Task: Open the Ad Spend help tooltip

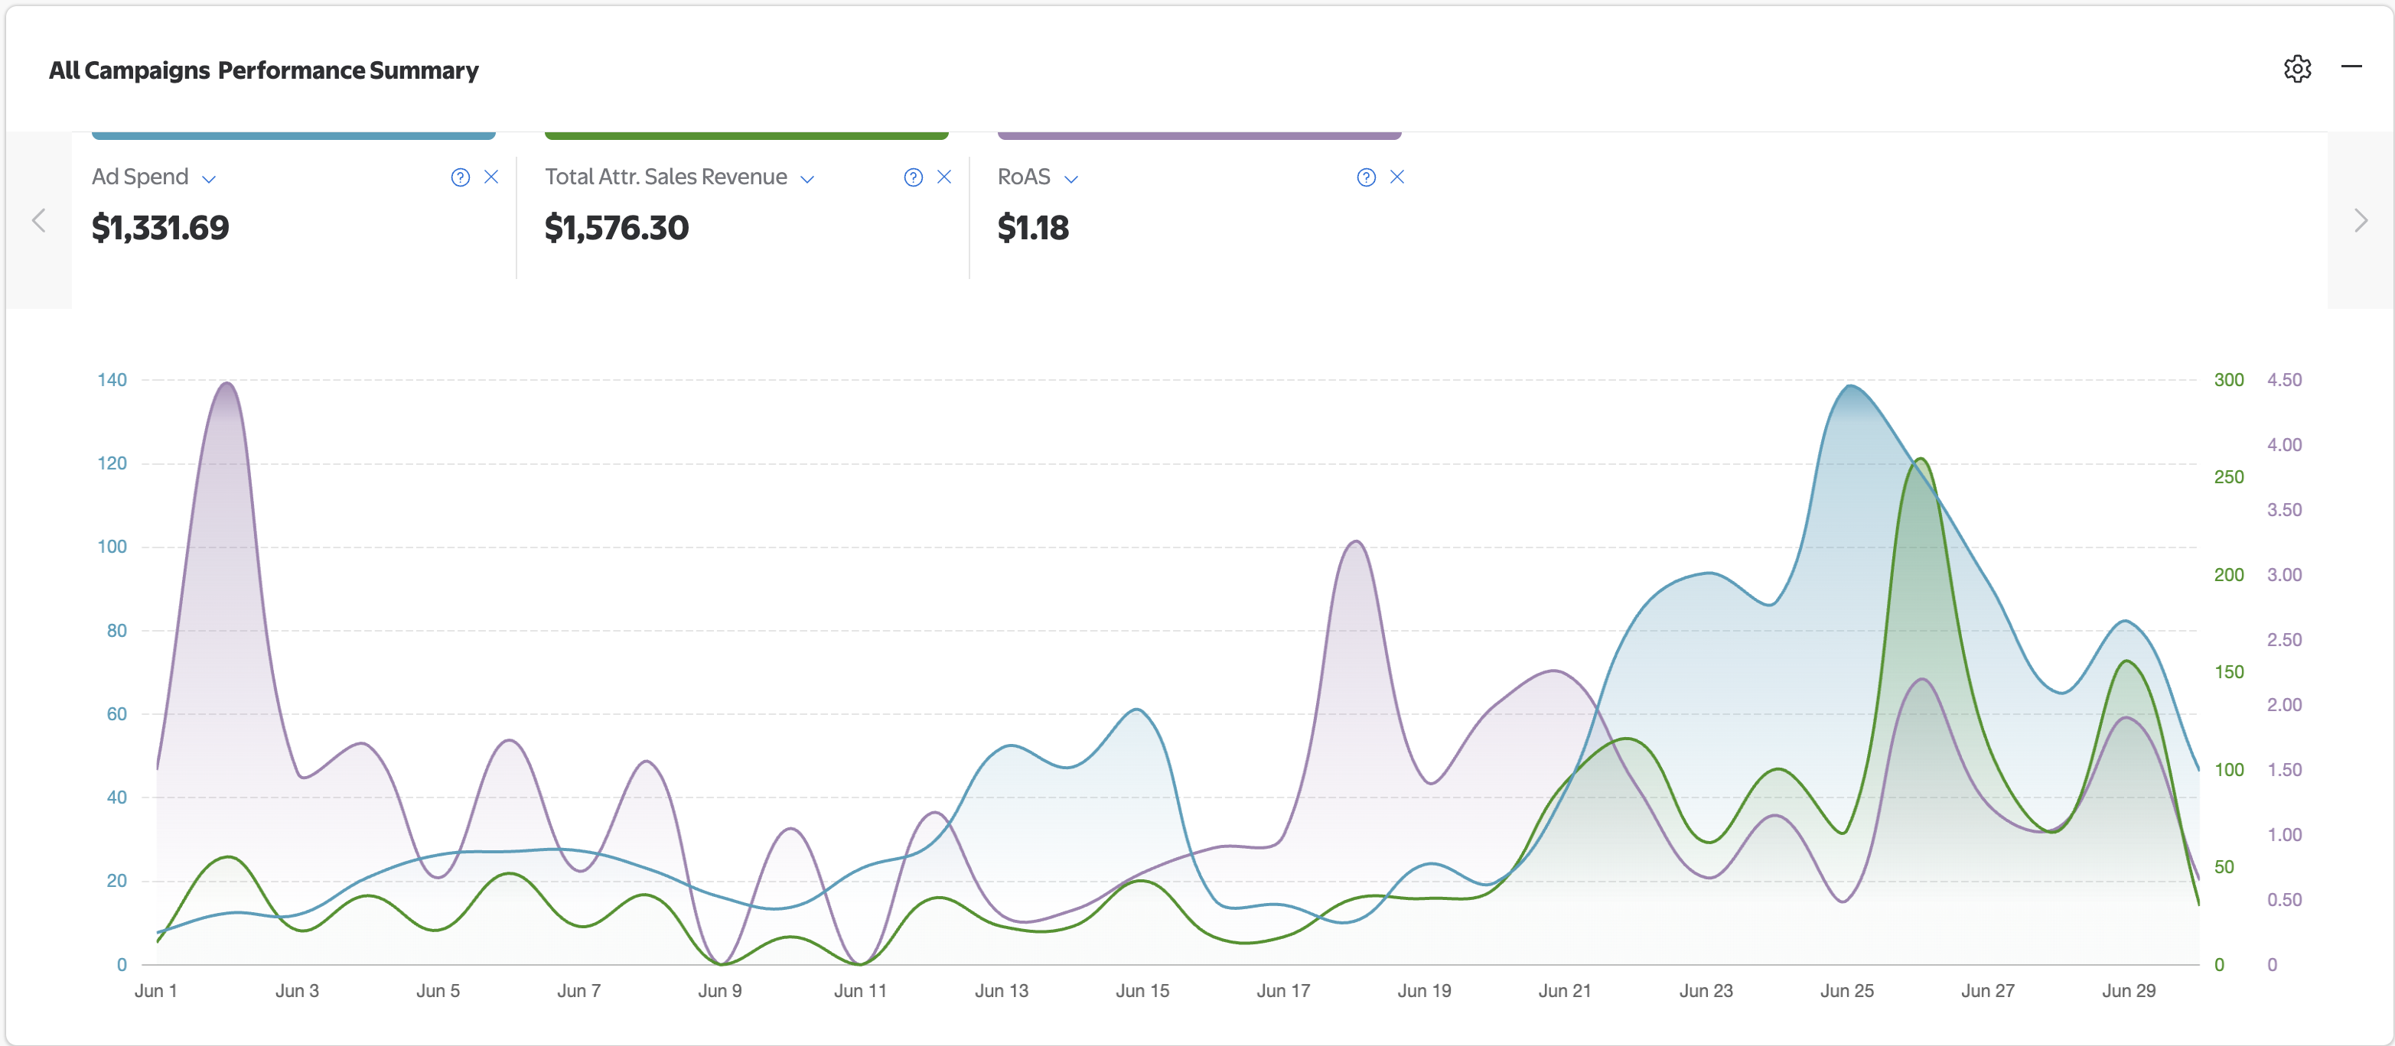Action: tap(460, 177)
